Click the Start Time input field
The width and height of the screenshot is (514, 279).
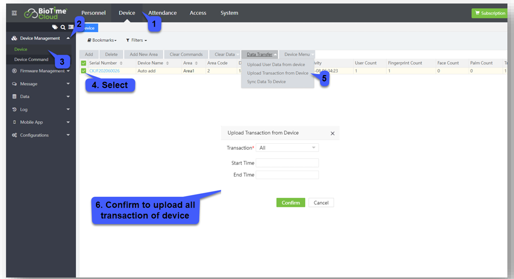coord(287,163)
